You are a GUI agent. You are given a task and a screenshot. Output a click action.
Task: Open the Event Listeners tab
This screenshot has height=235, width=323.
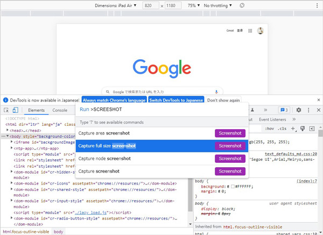coord(272,119)
